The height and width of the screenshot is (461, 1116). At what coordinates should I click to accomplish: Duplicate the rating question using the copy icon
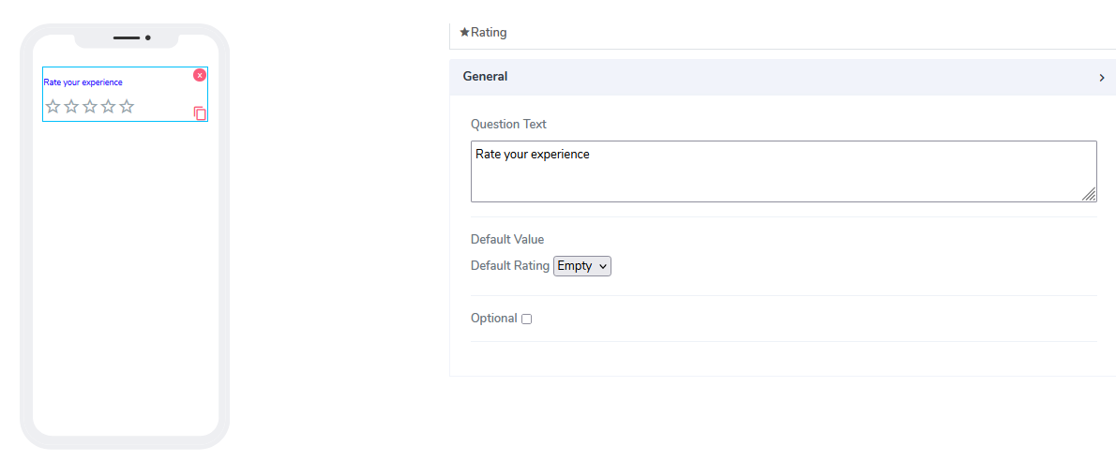pyautogui.click(x=200, y=113)
